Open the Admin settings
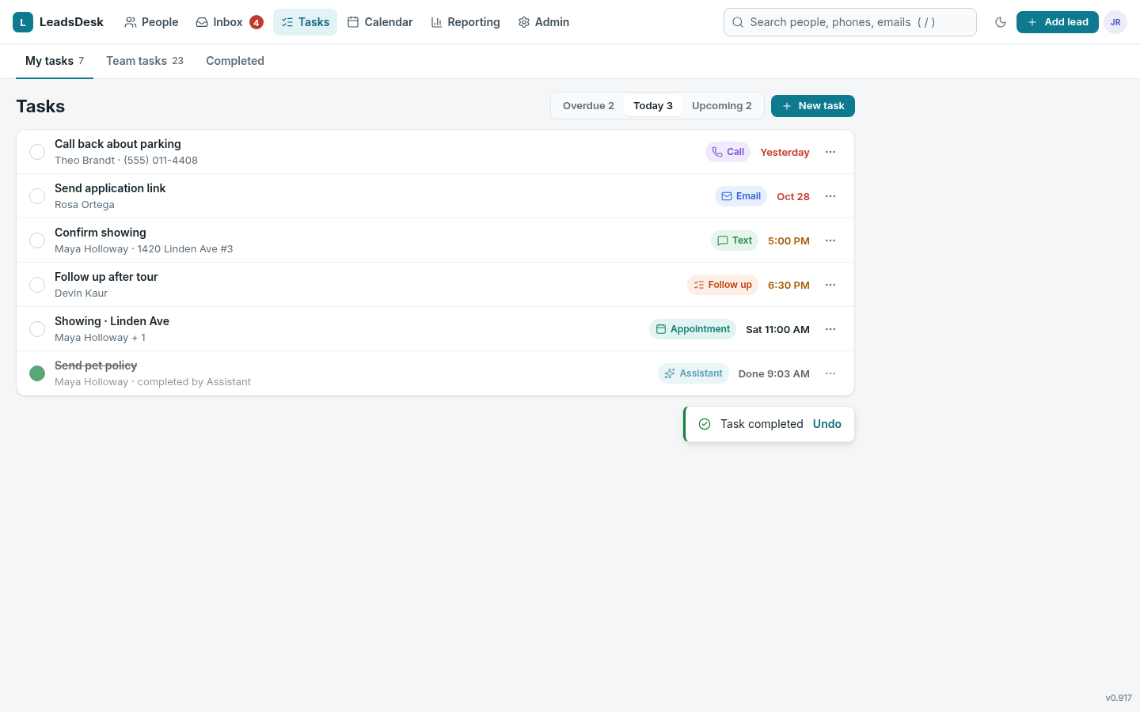Screen dimensions: 1140x712 point(544,22)
